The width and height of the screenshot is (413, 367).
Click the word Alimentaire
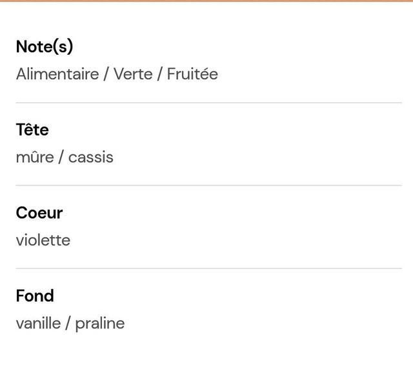click(57, 74)
